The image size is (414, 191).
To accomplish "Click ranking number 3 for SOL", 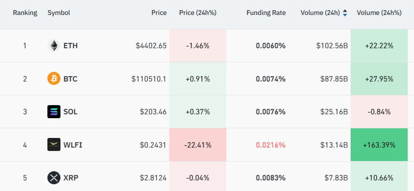I will [x=25, y=112].
